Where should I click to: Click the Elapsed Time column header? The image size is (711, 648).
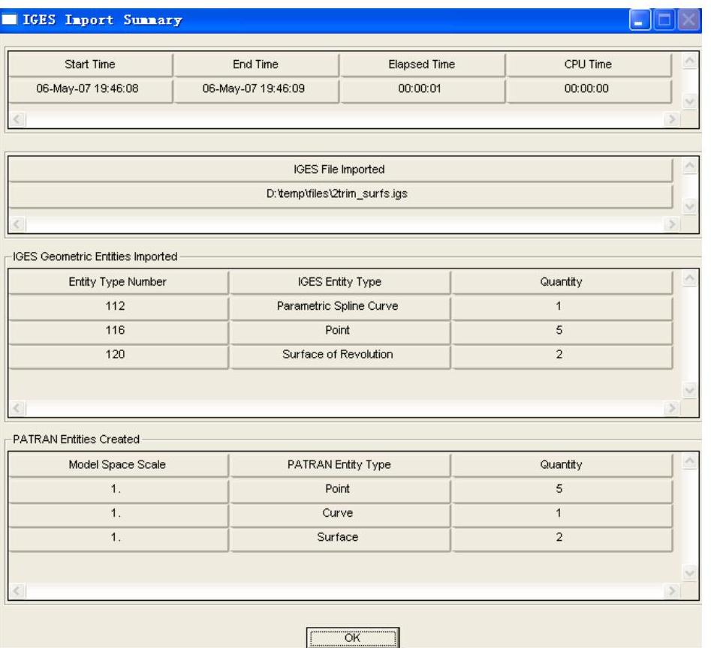(422, 64)
